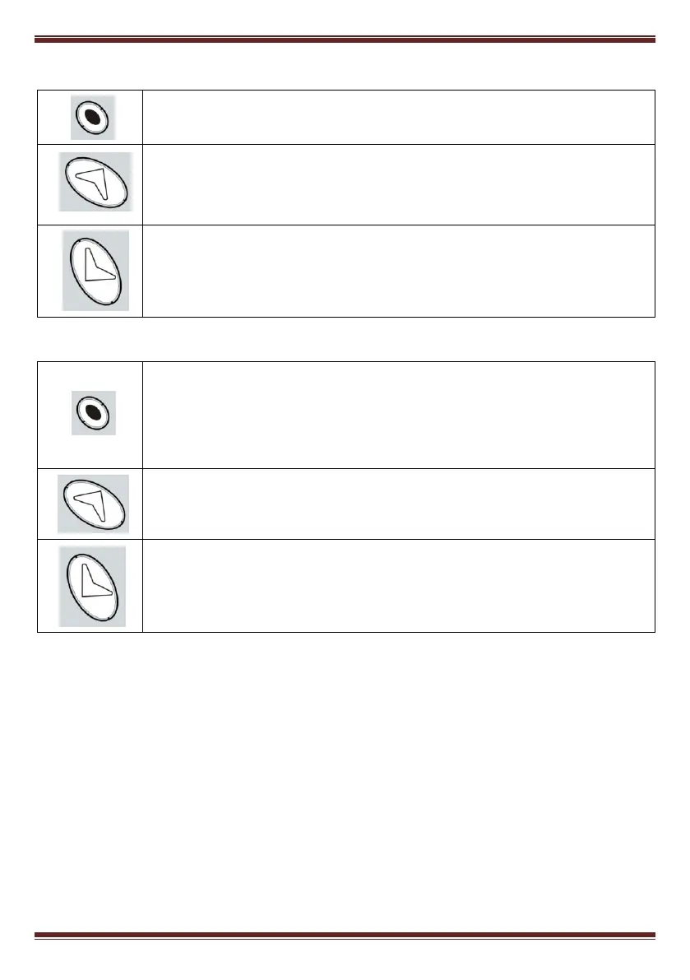690x980 pixels.
Task: Select the left-pointing arrow oval in lower table
Action: pos(93,504)
